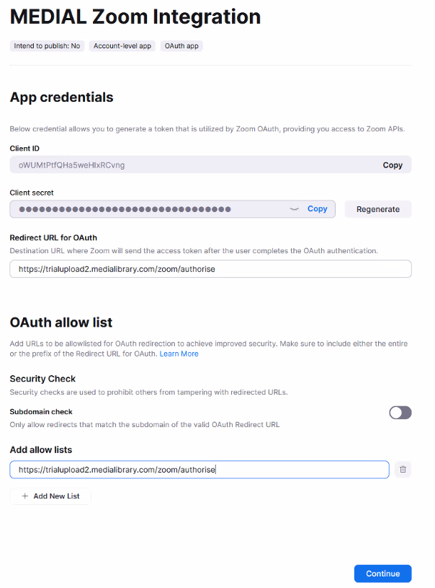Delete the allow list URL entry

pos(403,469)
